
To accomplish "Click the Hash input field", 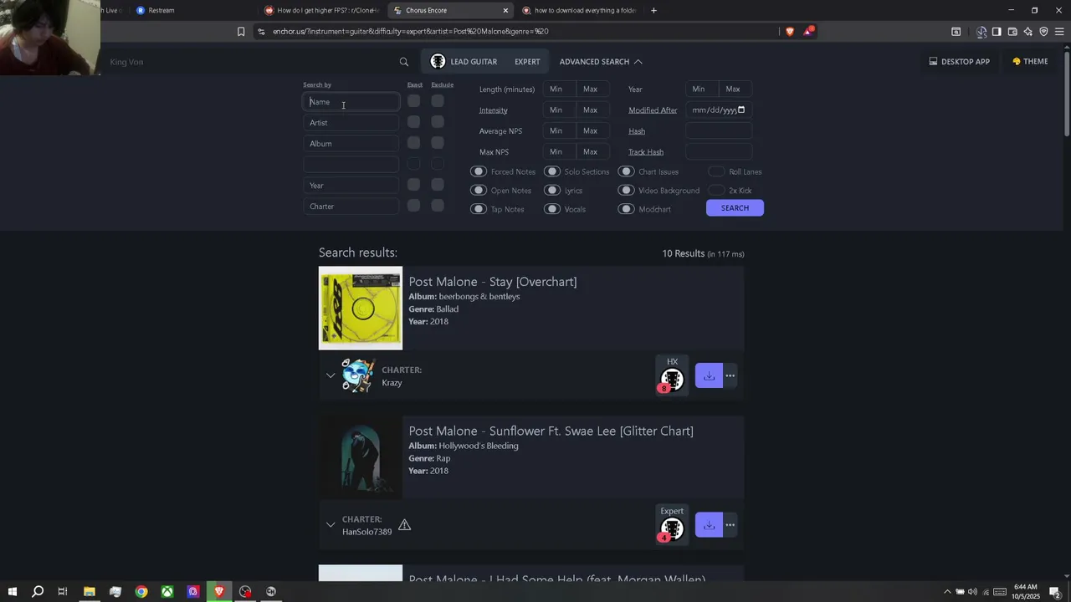I will (x=719, y=131).
